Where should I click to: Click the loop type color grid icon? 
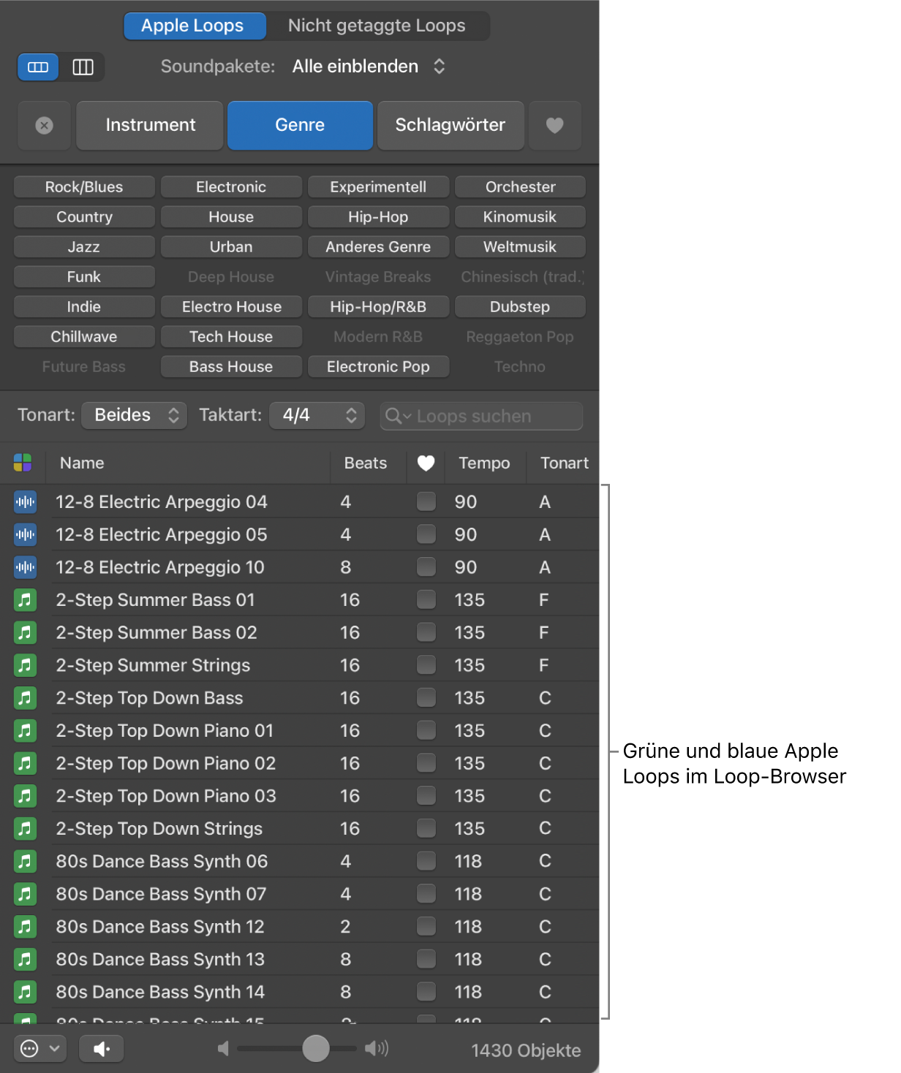pos(23,463)
